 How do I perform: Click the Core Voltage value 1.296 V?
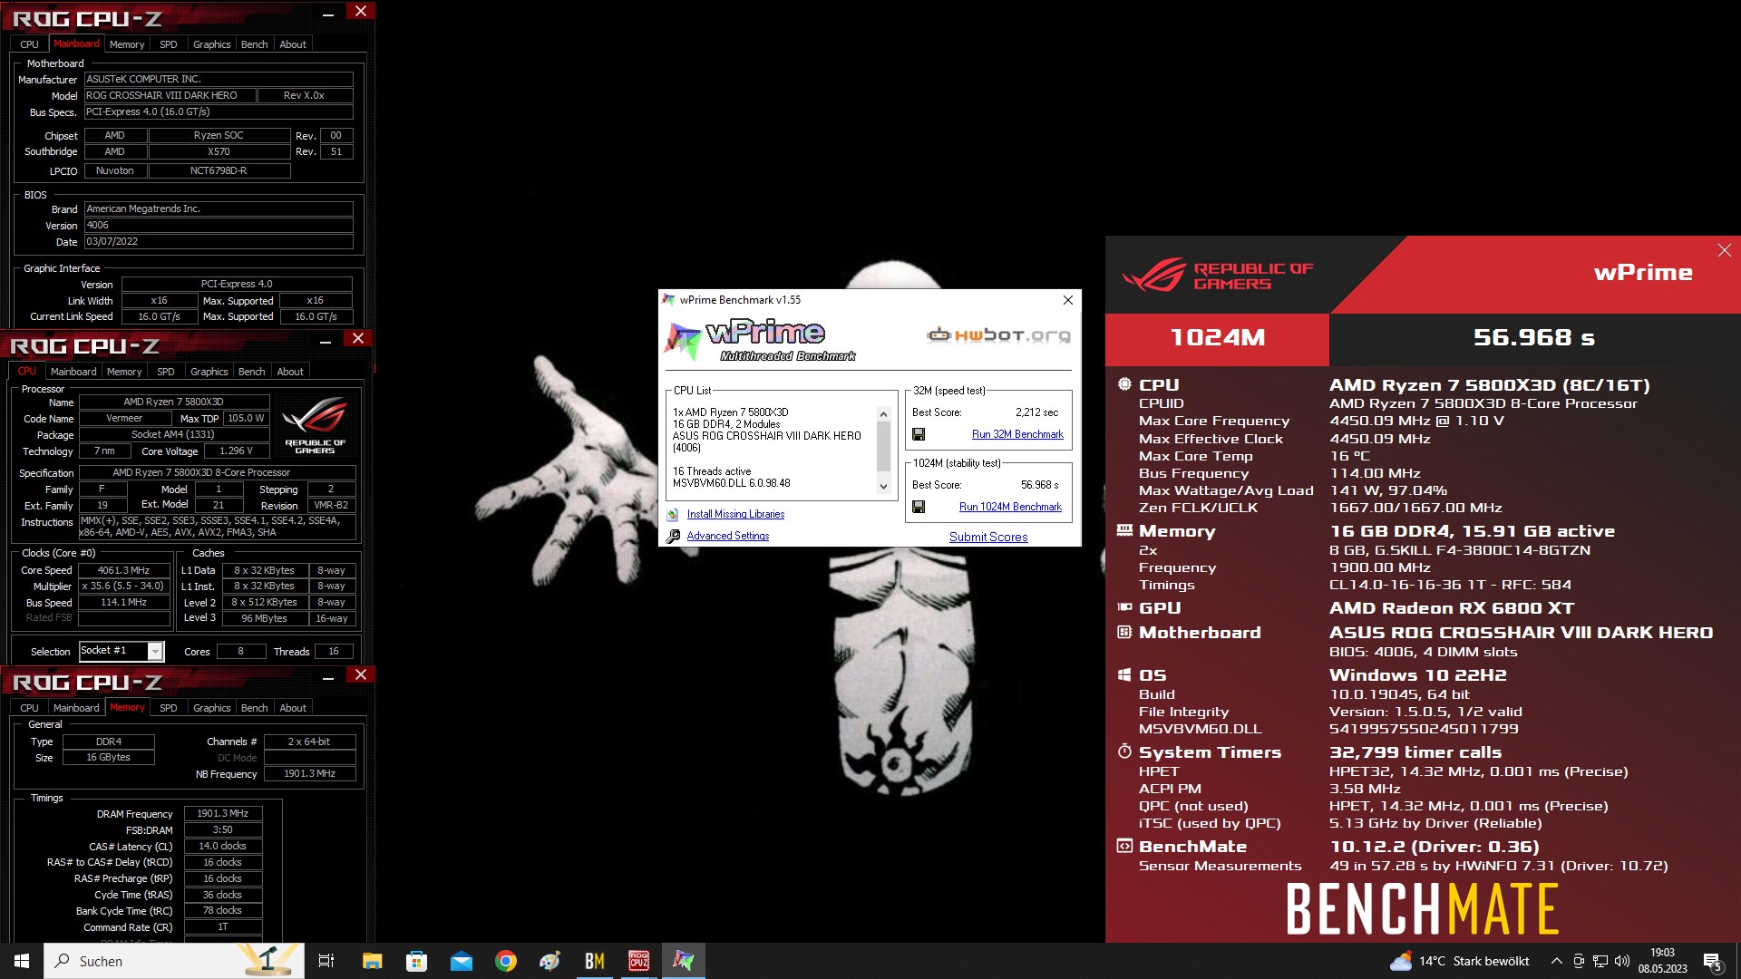click(x=236, y=451)
